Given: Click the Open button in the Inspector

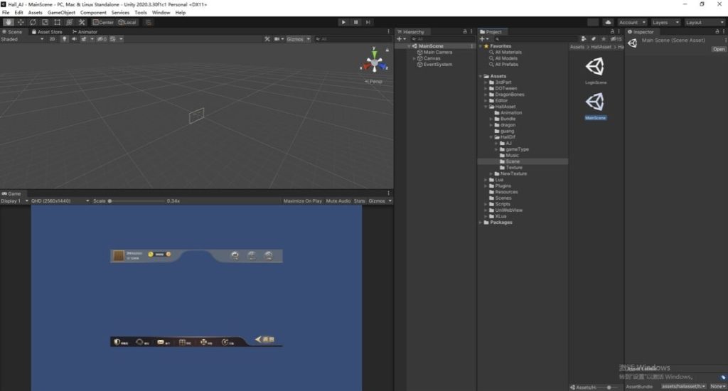Looking at the screenshot, I should point(719,49).
